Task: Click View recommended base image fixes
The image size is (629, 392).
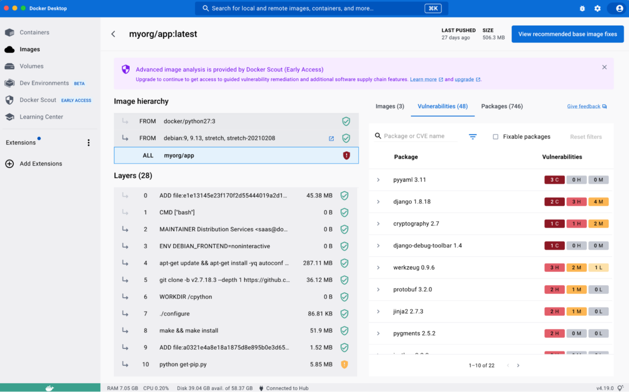Action: [567, 34]
